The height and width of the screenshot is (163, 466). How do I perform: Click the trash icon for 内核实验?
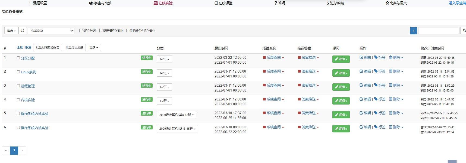point(390,99)
